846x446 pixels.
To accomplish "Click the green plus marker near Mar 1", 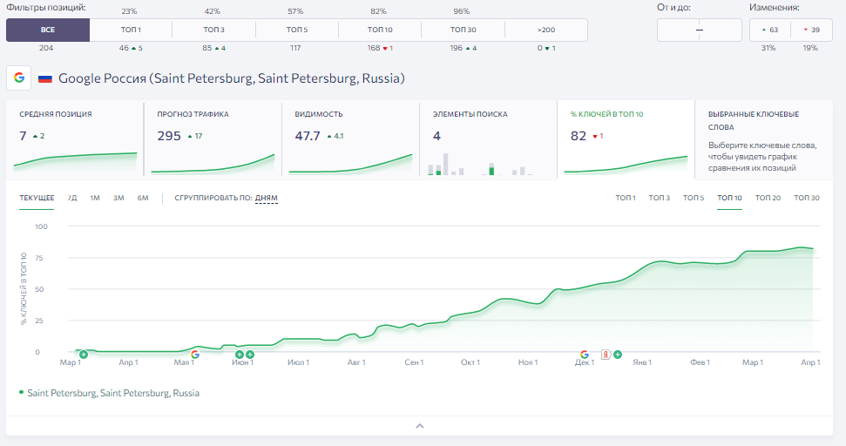I will [x=84, y=355].
